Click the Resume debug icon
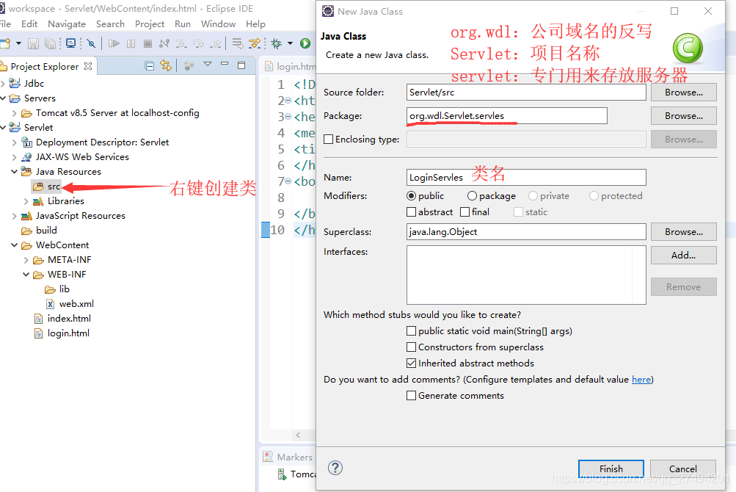 coord(114,44)
